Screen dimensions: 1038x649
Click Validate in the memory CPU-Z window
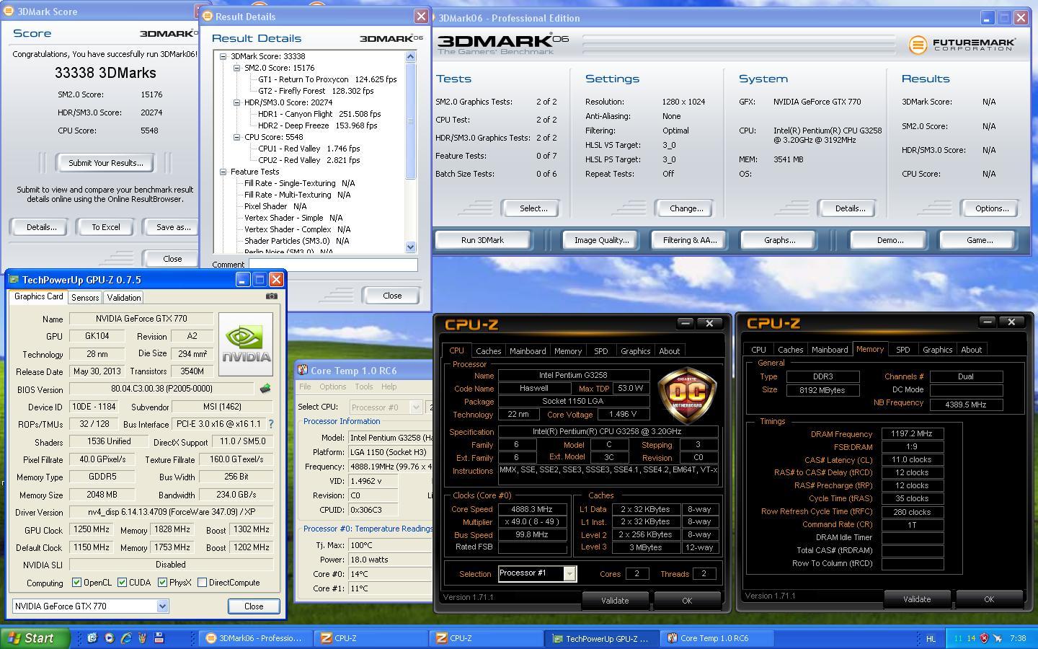click(x=917, y=599)
